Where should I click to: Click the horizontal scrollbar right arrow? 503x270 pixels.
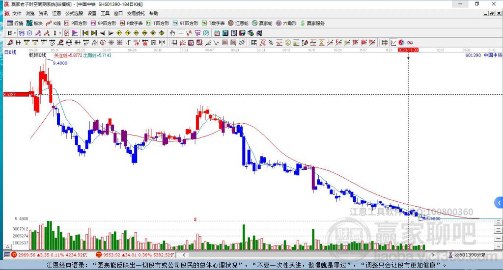point(433,255)
